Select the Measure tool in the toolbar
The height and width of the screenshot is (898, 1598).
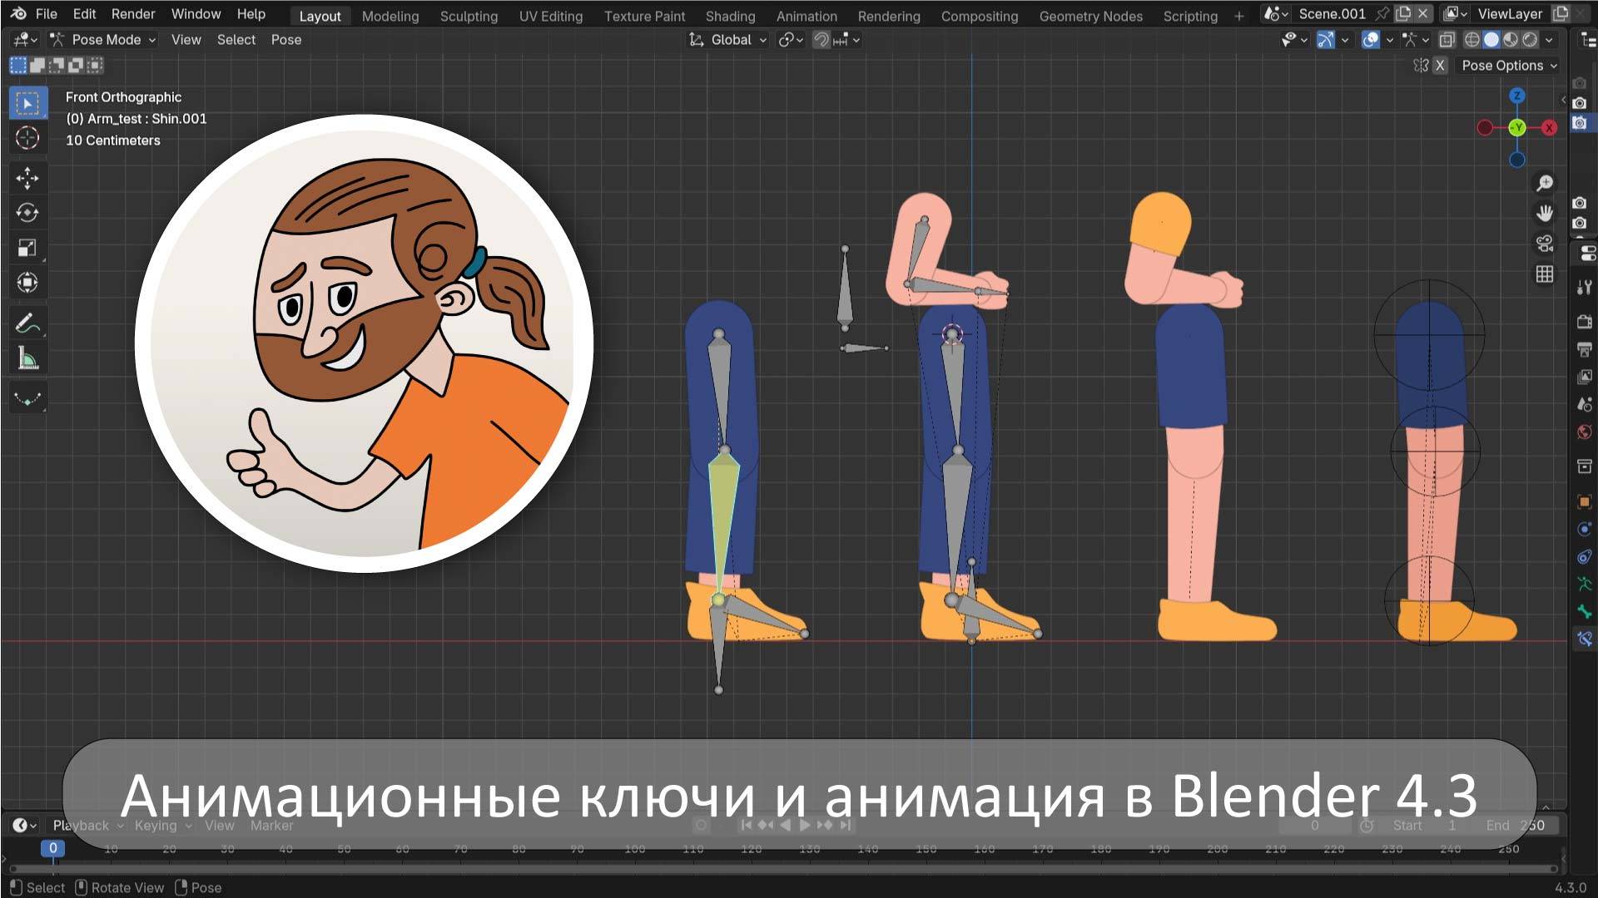(27, 359)
